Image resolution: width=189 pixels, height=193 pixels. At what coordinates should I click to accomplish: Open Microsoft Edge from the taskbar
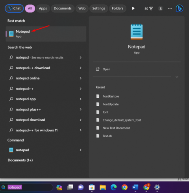pos(113,187)
